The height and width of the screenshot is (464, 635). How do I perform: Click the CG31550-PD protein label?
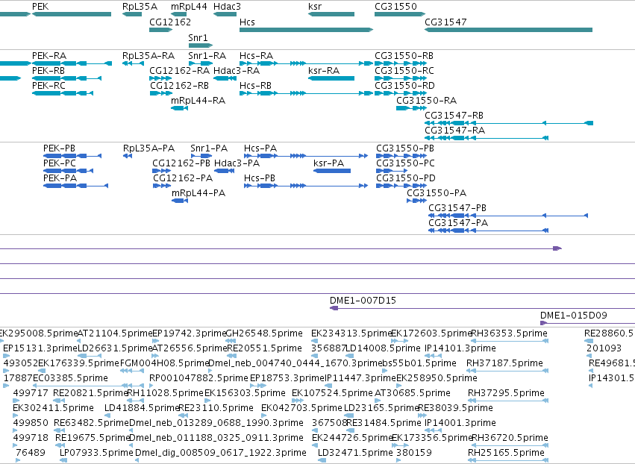pos(406,178)
